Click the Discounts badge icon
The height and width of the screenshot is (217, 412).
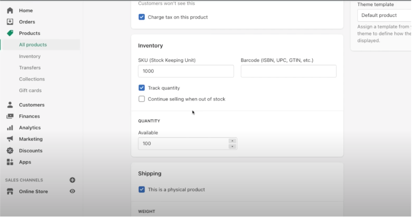pyautogui.click(x=10, y=150)
